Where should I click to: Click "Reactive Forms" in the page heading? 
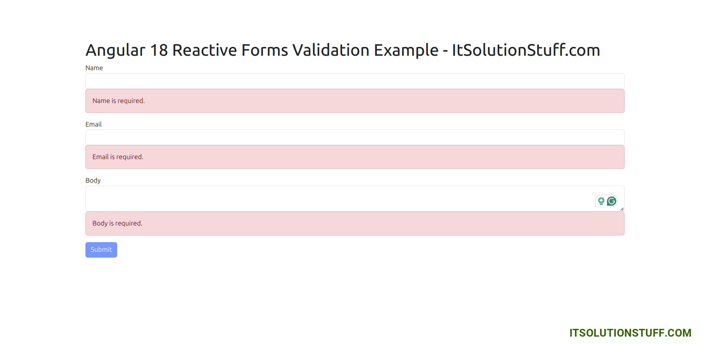point(230,50)
